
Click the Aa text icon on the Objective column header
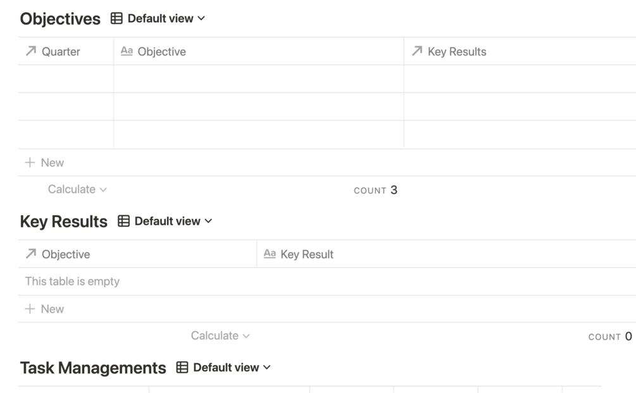click(x=127, y=51)
